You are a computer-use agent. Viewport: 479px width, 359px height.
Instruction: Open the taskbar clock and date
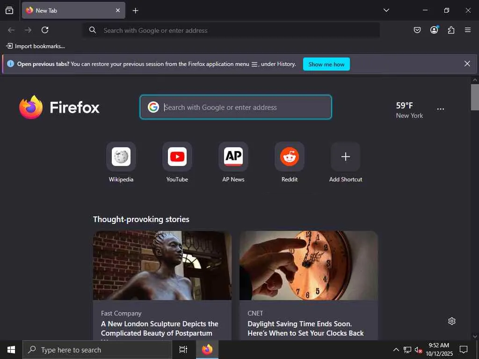pos(439,350)
